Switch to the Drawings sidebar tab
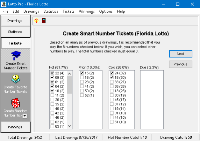 pos(15,21)
